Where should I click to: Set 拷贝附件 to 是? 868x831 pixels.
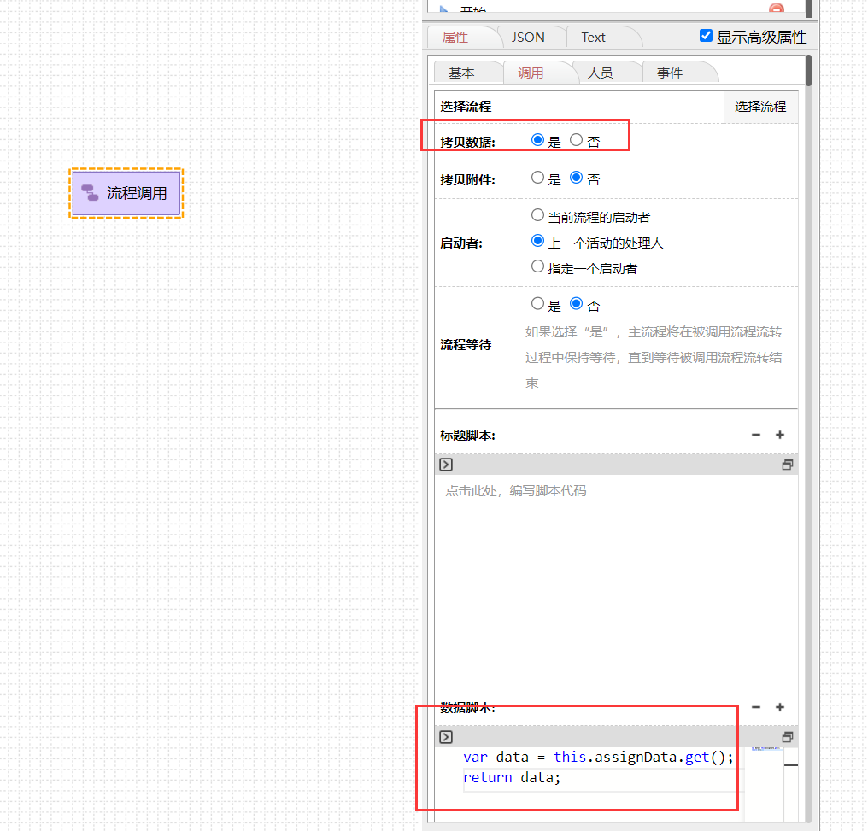pos(537,178)
